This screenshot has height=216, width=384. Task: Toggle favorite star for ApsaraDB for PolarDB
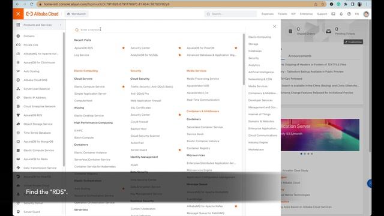(236, 48)
